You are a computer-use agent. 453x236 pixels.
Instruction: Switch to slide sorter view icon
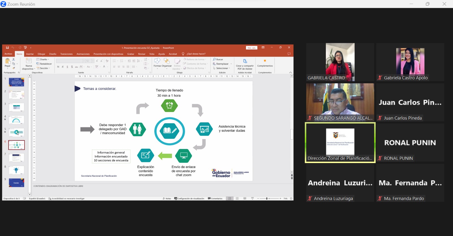coord(237,198)
